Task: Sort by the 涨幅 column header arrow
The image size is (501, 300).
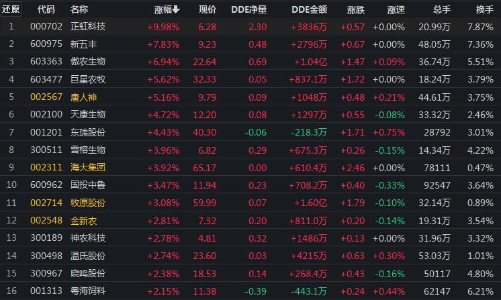Action: tap(176, 10)
